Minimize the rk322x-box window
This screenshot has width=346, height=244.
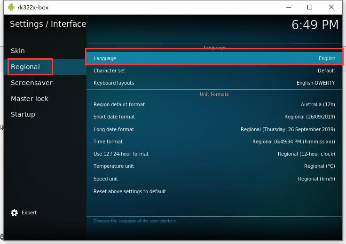[x=289, y=7]
